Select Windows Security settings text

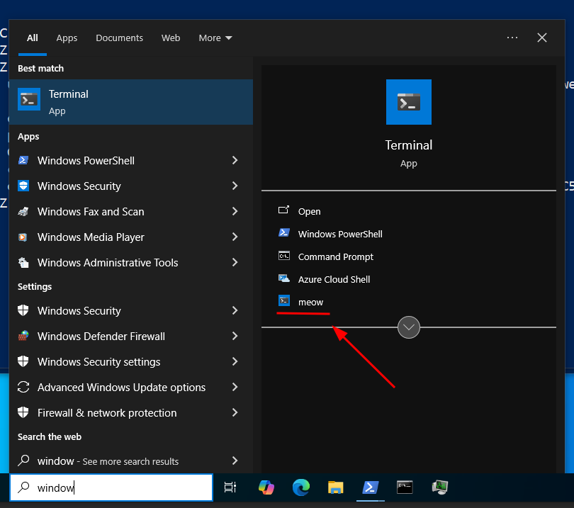(x=99, y=361)
